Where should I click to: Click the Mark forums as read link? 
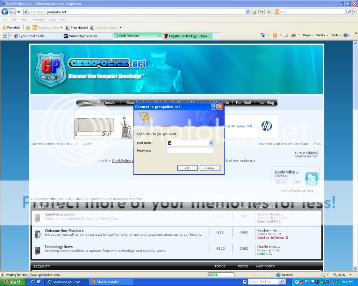297,191
